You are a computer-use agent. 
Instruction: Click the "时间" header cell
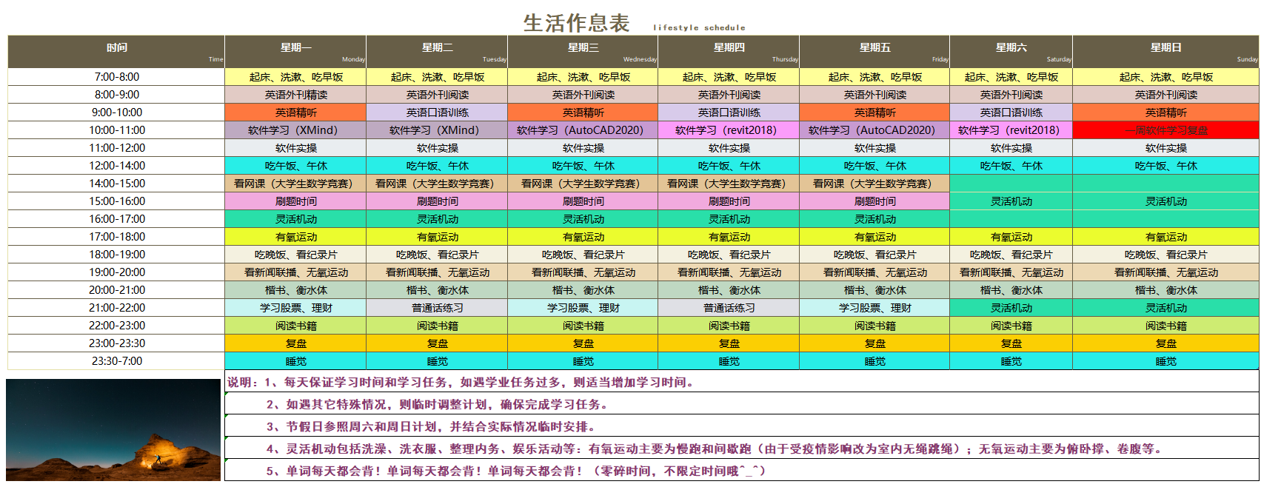click(116, 51)
